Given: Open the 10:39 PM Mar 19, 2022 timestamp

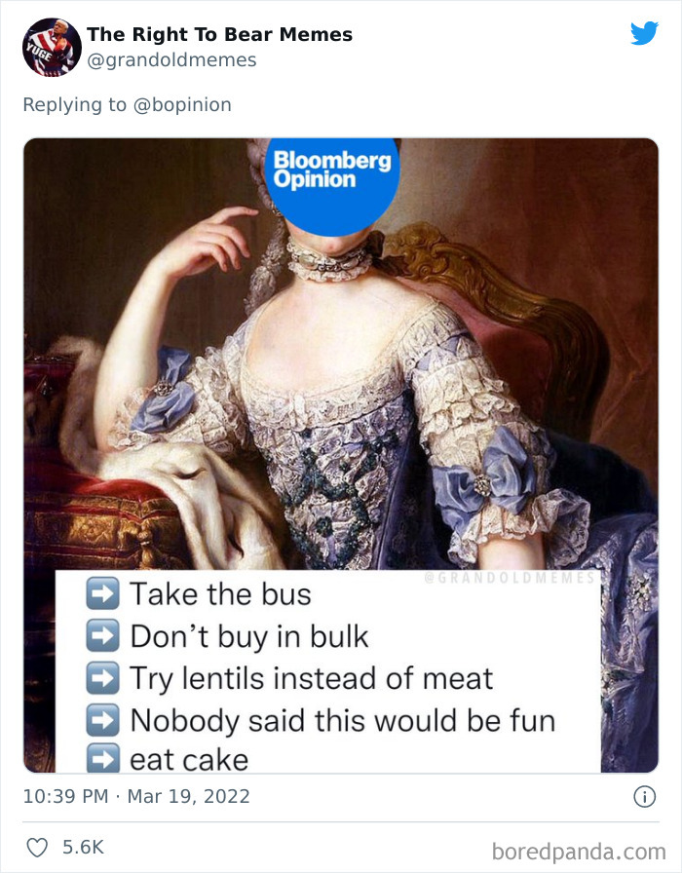Looking at the screenshot, I should 136,796.
